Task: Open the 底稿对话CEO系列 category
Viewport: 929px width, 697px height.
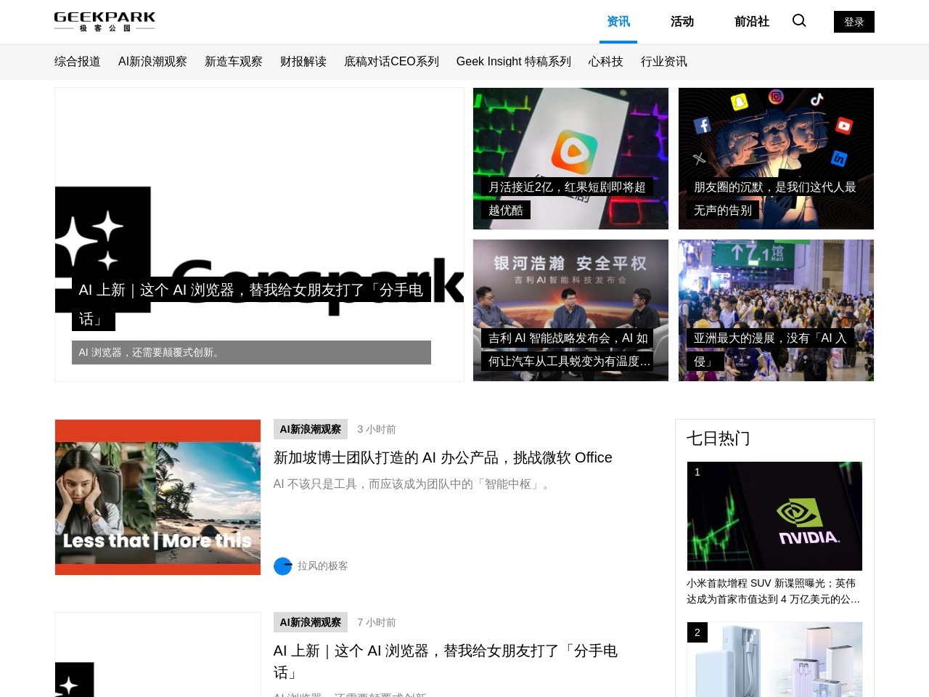Action: (391, 62)
